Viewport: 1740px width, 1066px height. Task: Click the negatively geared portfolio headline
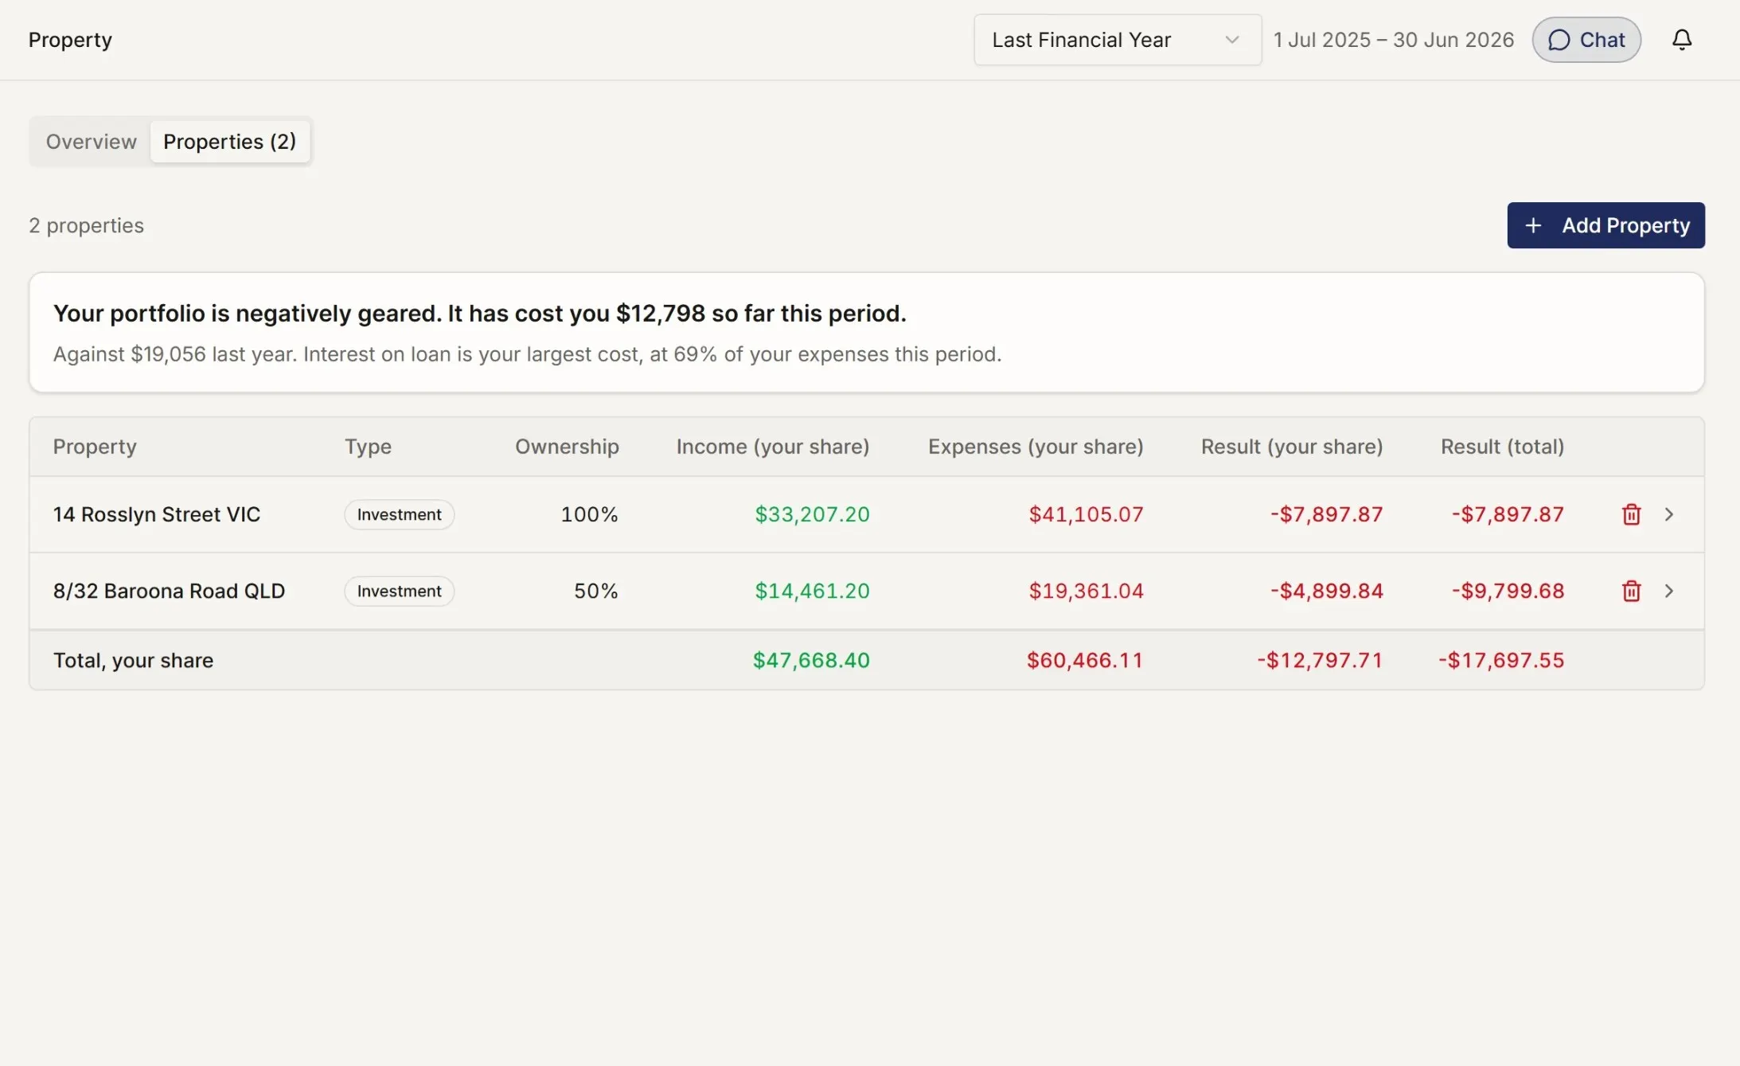pos(479,314)
